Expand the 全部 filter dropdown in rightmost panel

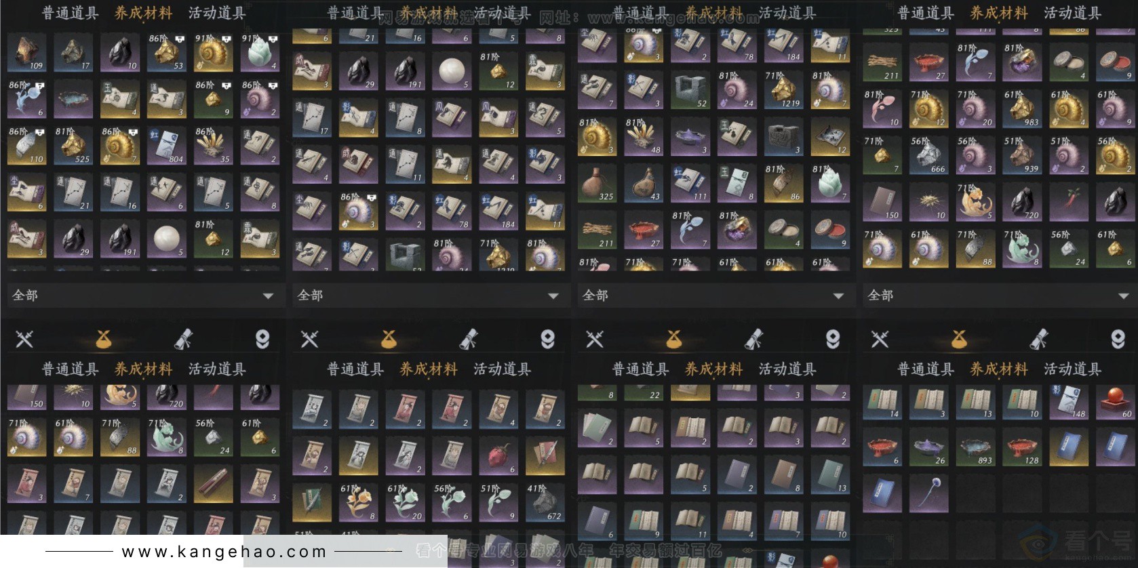click(998, 296)
